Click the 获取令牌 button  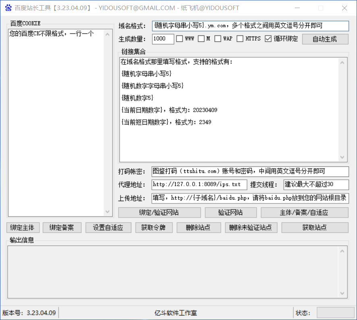[x=154, y=228]
